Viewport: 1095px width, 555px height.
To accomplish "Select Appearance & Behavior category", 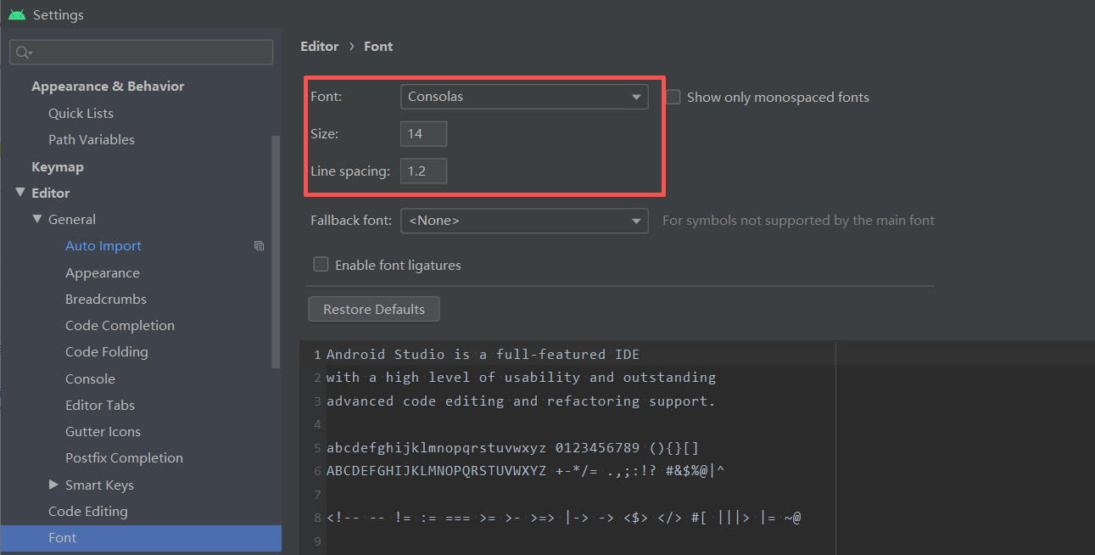I will 108,87.
